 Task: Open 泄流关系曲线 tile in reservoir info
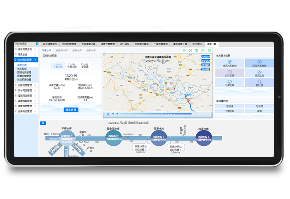pos(229,63)
